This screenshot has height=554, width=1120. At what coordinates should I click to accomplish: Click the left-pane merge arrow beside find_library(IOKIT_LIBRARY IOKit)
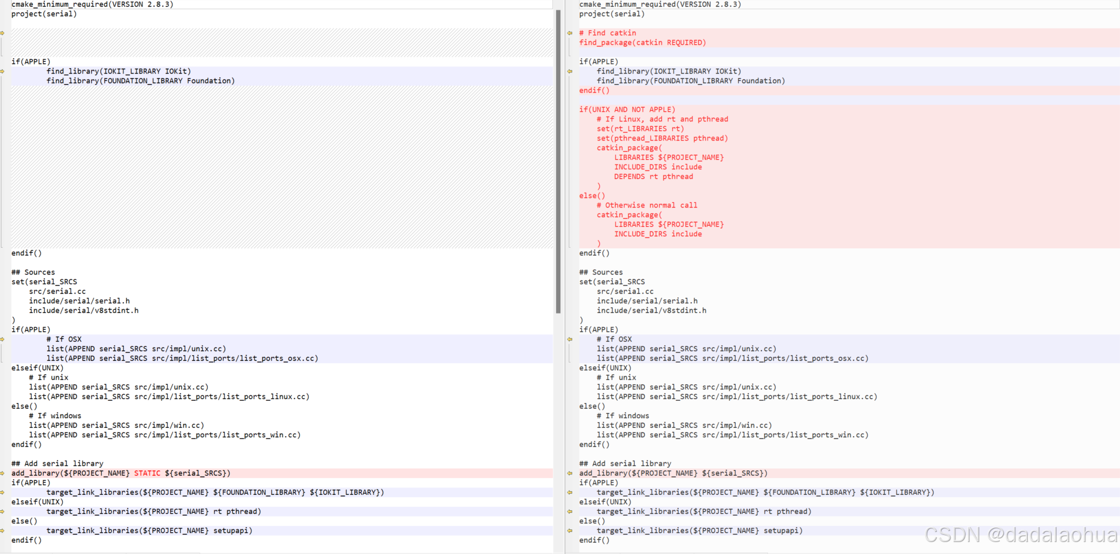(x=2, y=71)
